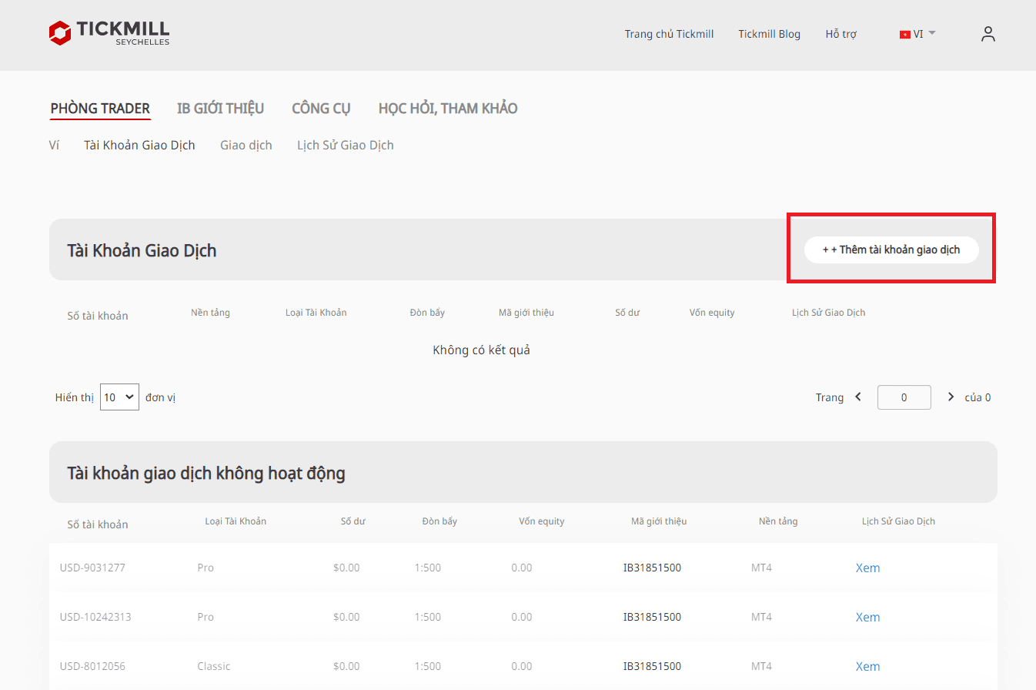Click Xem for account USD-10242313

867,618
